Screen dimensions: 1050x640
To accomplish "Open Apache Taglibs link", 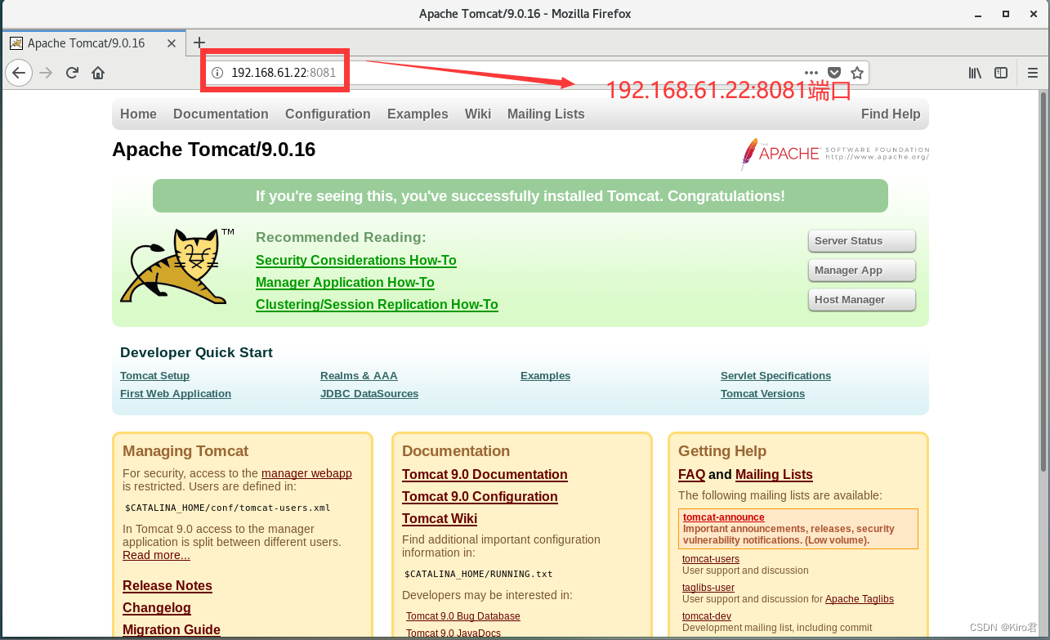I will coord(860,599).
